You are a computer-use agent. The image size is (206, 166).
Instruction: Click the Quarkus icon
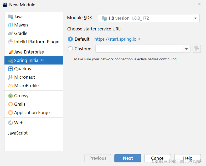[x=11, y=69]
